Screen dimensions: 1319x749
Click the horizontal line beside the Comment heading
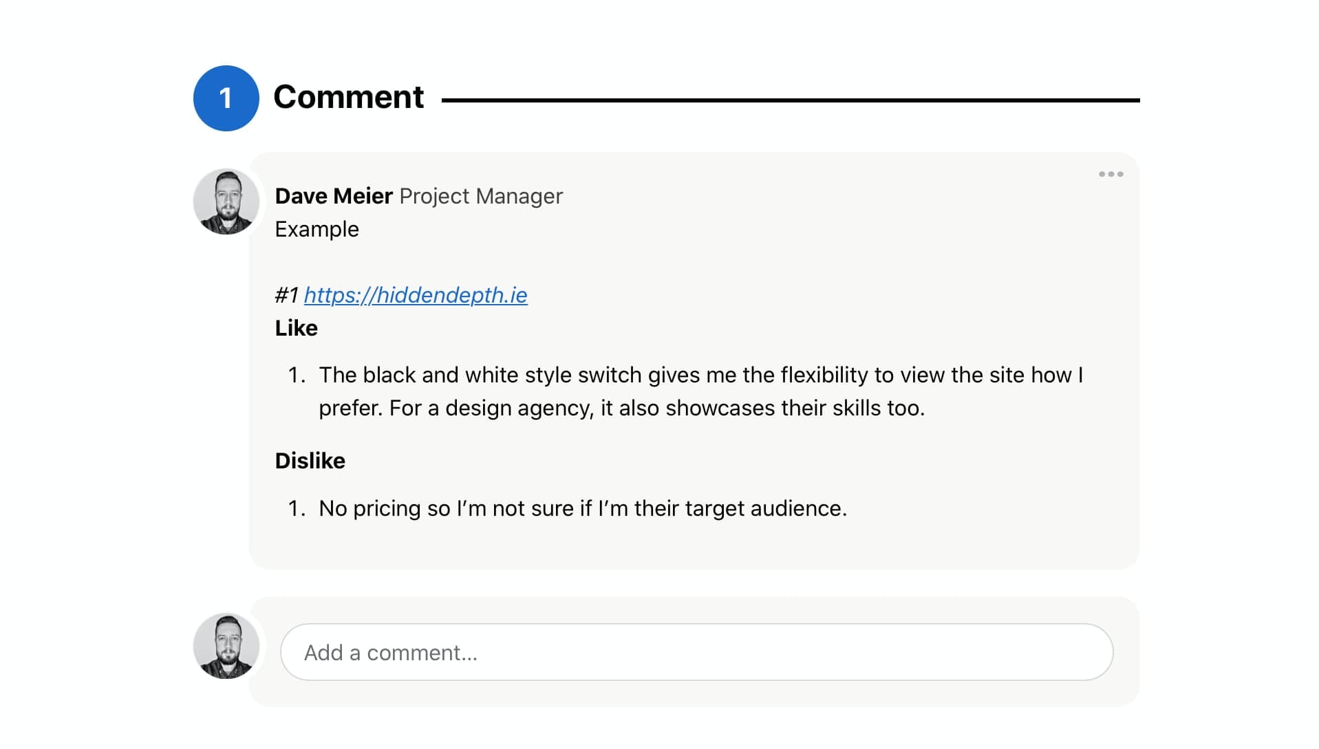(x=791, y=100)
